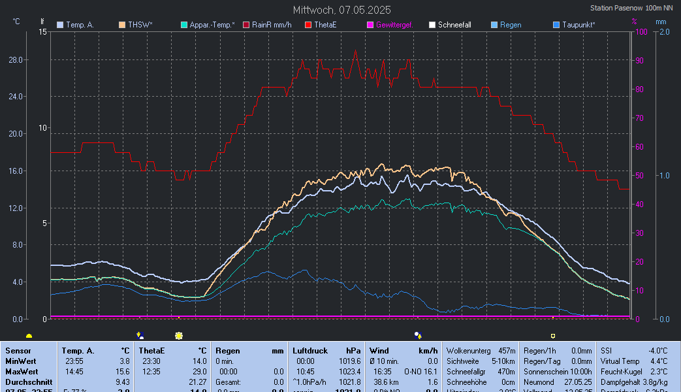Click the ThetaE average '21.27'
Viewport: 681px width, 392px height.
(198, 382)
